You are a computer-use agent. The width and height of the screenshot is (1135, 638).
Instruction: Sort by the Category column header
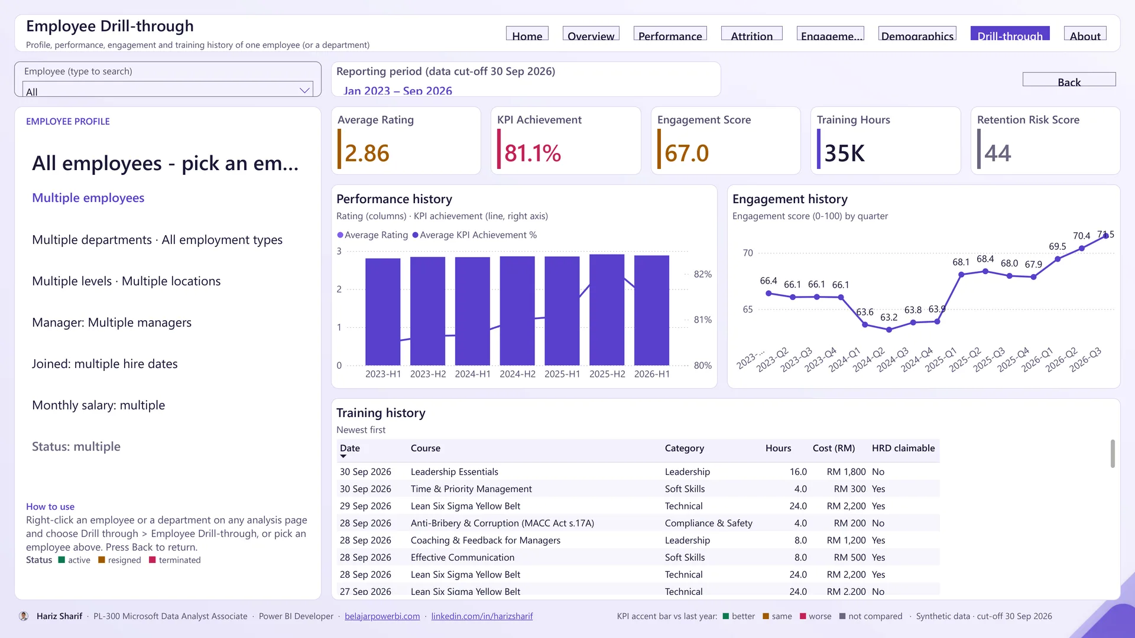click(x=685, y=448)
